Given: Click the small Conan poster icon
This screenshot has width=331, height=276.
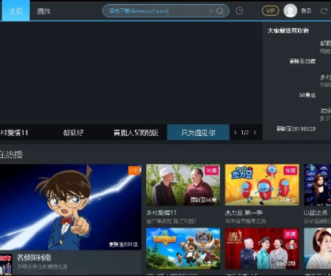Looking at the screenshot, I should coord(6,264).
